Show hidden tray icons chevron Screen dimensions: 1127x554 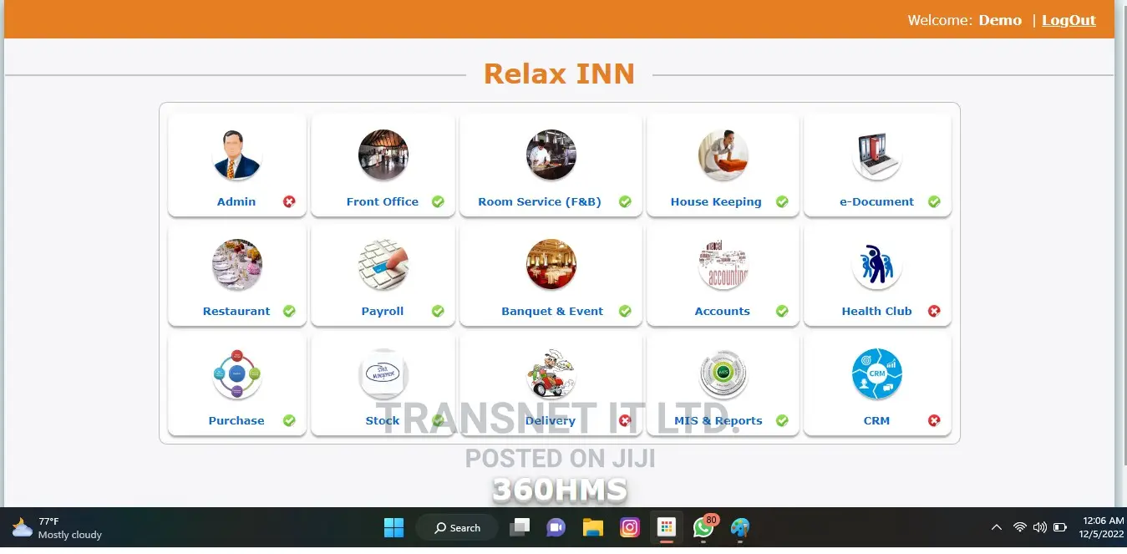997,527
